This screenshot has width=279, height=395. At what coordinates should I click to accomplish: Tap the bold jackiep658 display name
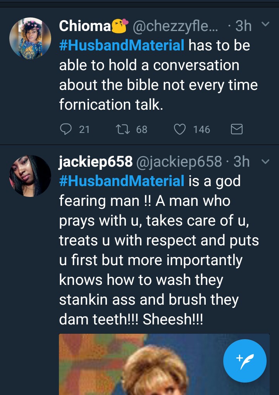[95, 162]
